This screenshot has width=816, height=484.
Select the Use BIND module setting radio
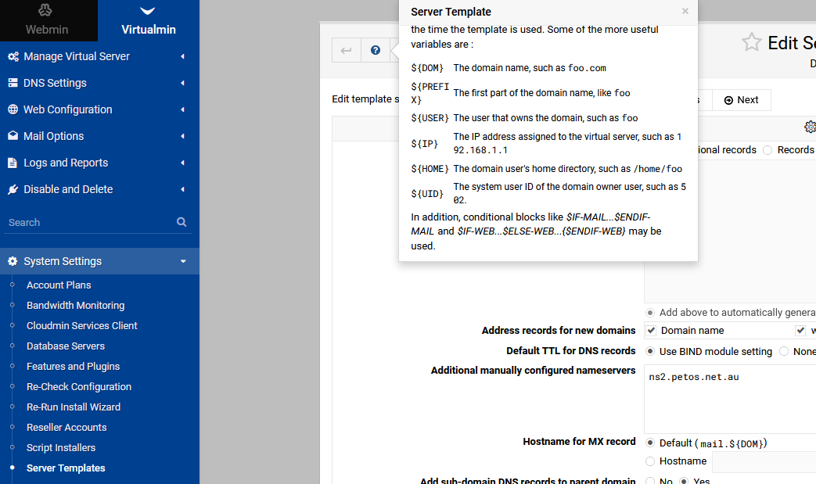(x=650, y=351)
